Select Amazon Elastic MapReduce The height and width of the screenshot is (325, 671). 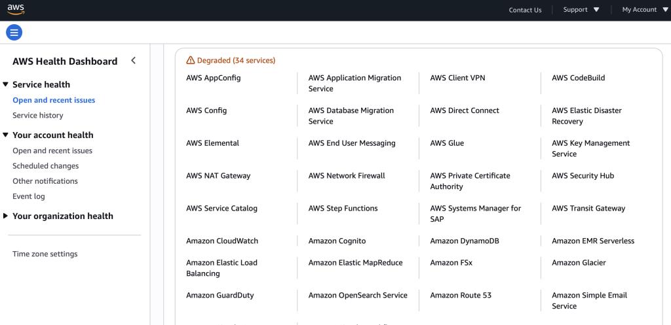[355, 263]
